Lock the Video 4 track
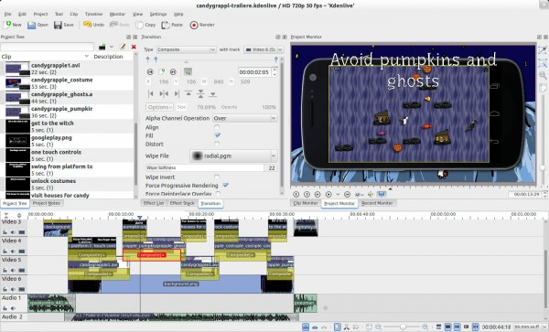This screenshot has width=549, height=332. coord(5,252)
